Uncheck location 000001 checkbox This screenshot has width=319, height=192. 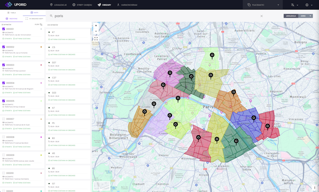(x=4, y=29)
